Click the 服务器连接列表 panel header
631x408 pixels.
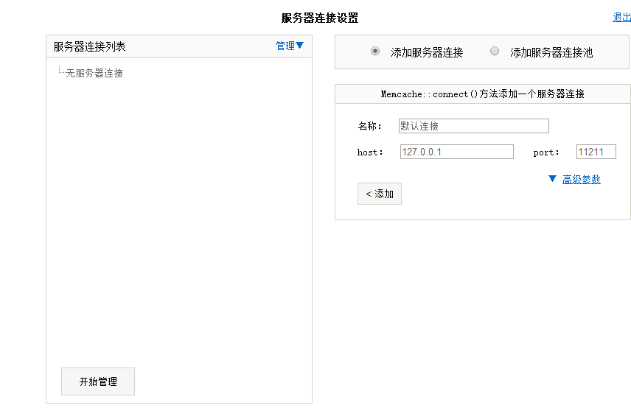tap(90, 46)
